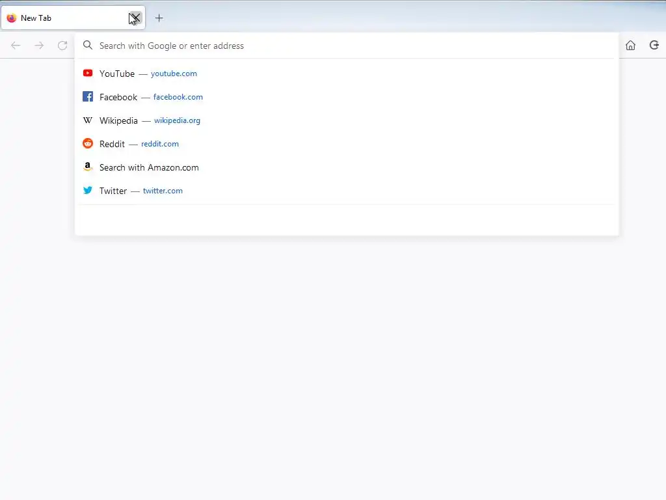The width and height of the screenshot is (666, 500).
Task: Click the Twitter bird icon
Action: point(88,190)
